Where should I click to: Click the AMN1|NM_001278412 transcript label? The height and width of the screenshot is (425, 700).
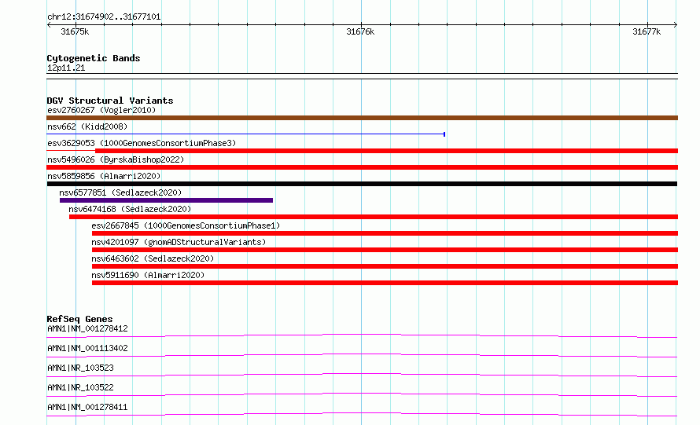point(87,328)
